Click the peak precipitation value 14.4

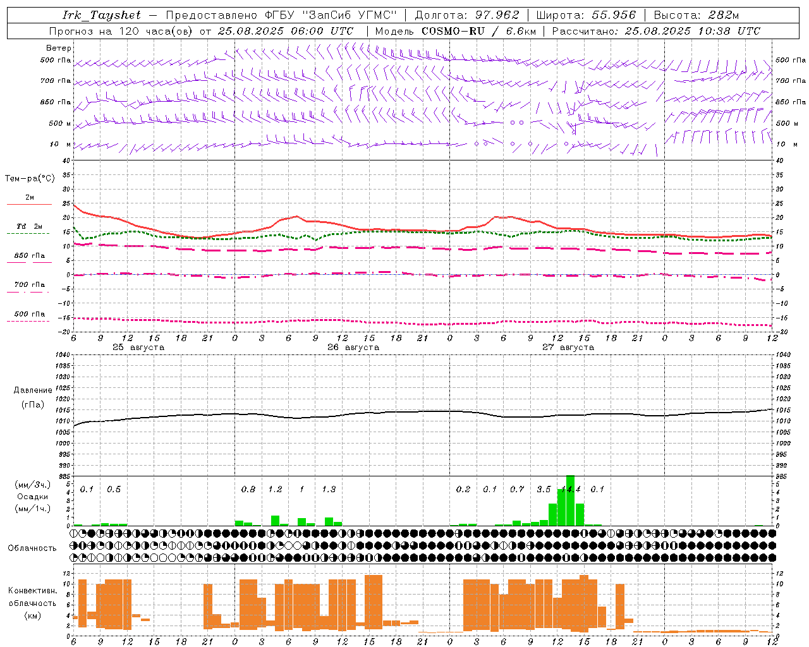(x=571, y=490)
